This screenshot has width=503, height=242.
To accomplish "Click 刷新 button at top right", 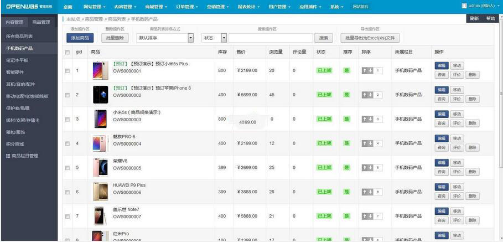I will coord(474,19).
